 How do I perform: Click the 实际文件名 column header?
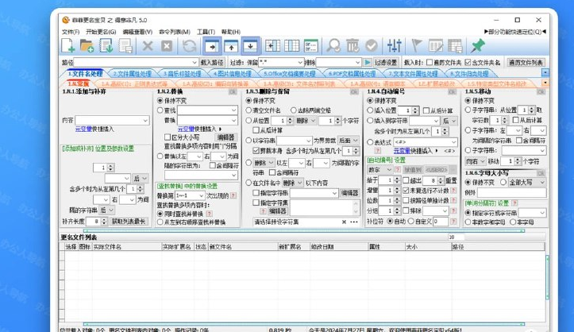click(x=127, y=247)
